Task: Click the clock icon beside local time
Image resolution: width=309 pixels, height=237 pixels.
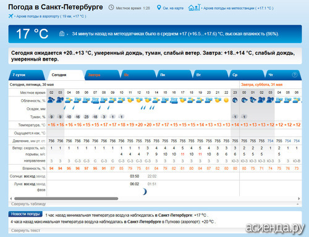Action: click(x=111, y=7)
